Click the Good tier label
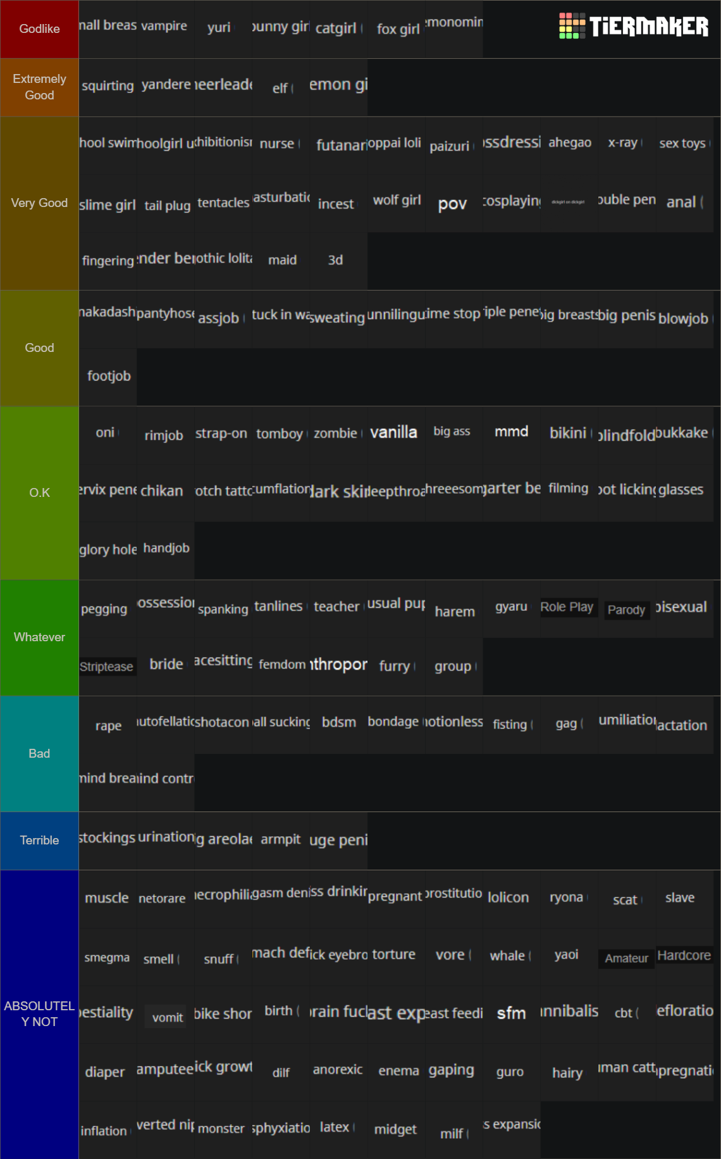 [39, 348]
